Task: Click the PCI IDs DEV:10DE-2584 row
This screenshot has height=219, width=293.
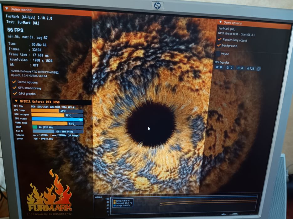Action: (x=44, y=107)
